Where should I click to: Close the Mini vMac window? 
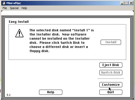click(131, 3)
